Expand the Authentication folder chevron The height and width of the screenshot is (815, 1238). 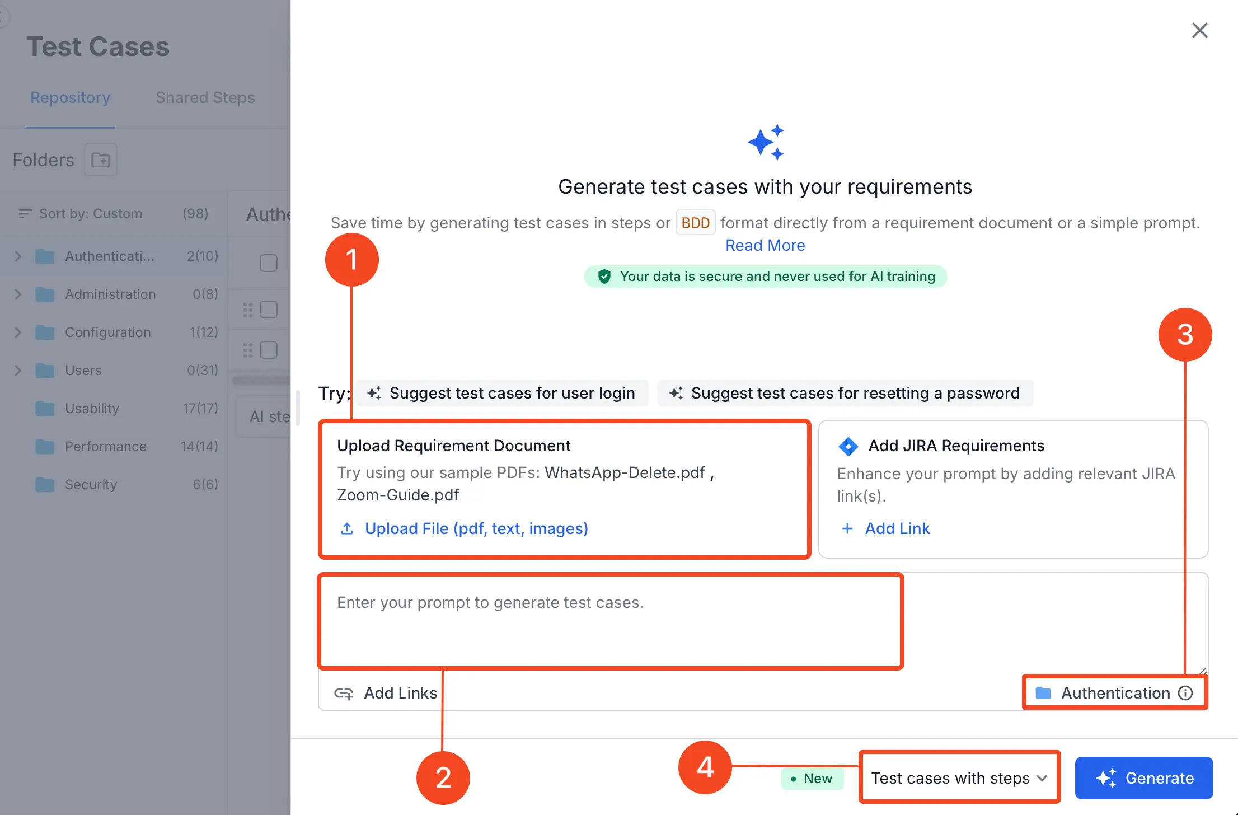pyautogui.click(x=18, y=256)
